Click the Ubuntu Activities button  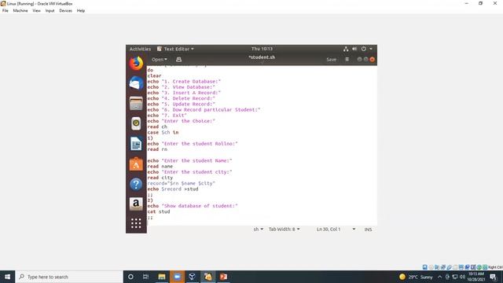click(140, 49)
